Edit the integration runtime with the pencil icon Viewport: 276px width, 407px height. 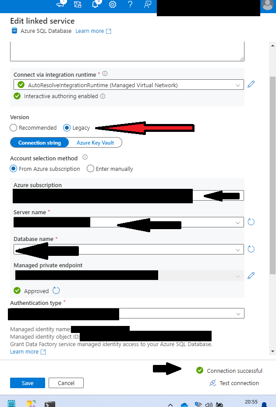pyautogui.click(x=251, y=84)
